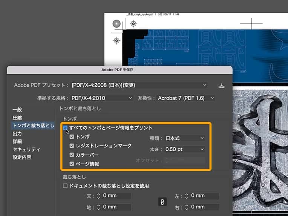
Task: Click the トンボ section heading
Action: [70, 119]
